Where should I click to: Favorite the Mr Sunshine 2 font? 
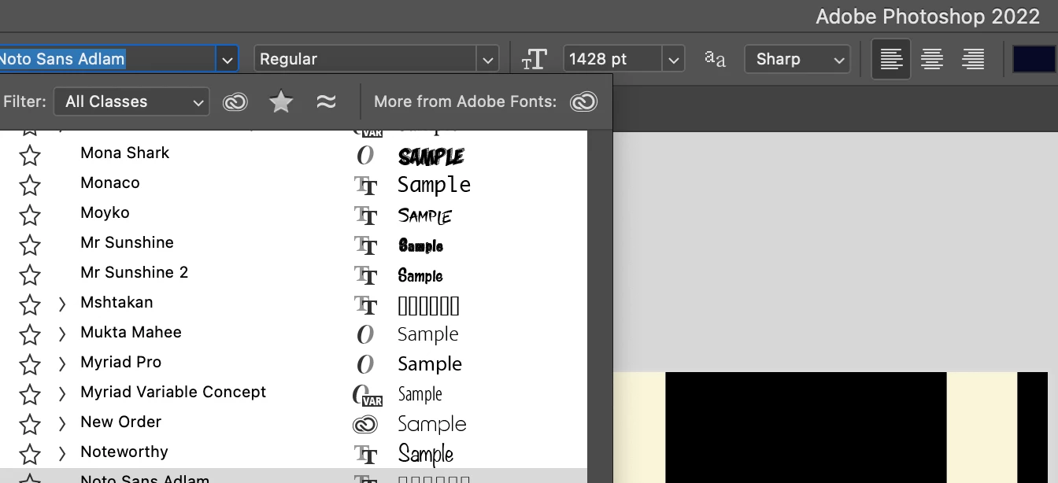[x=30, y=275]
